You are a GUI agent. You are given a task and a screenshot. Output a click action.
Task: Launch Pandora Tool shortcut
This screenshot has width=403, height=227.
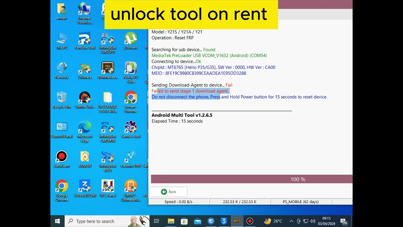(85, 41)
